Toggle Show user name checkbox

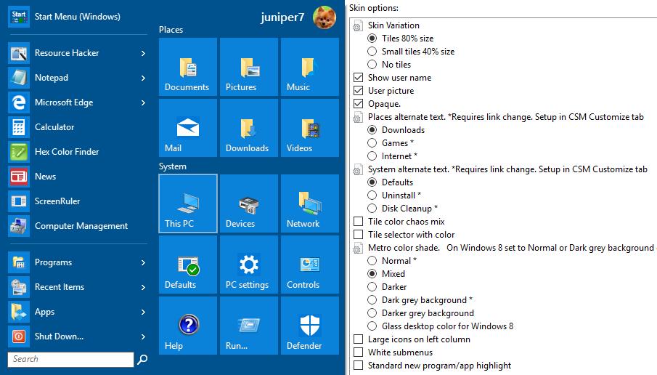(x=358, y=78)
